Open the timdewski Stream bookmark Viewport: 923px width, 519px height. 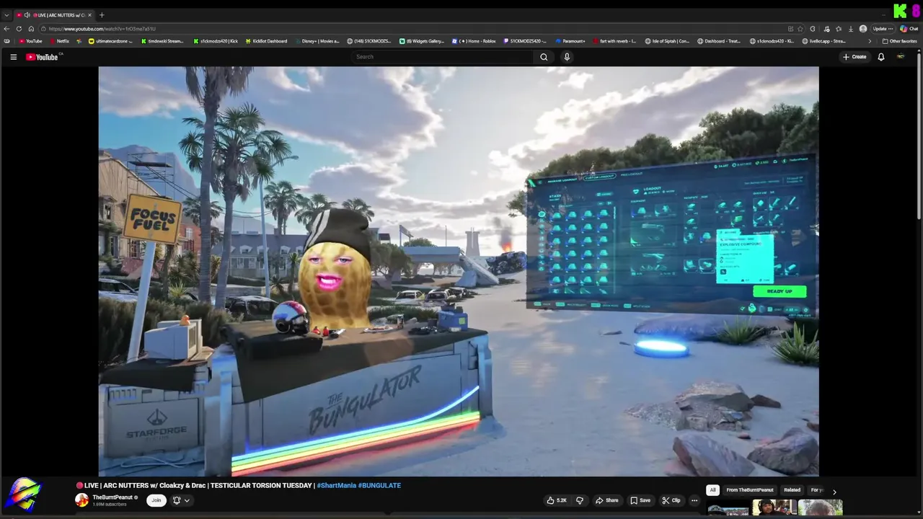[163, 41]
